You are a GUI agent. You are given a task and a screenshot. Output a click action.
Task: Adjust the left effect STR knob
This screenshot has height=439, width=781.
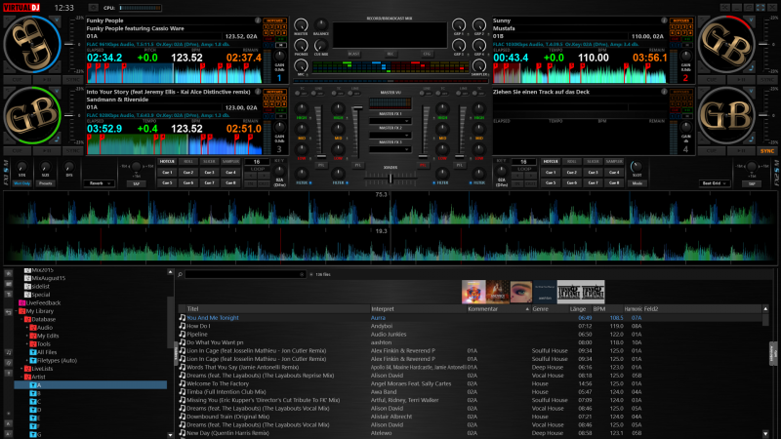pyautogui.click(x=21, y=167)
